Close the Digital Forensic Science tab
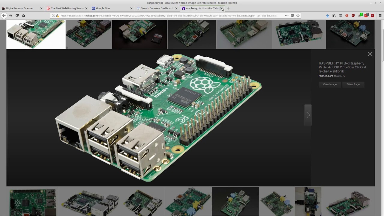Viewport: 384px width, 216px height. (41, 8)
